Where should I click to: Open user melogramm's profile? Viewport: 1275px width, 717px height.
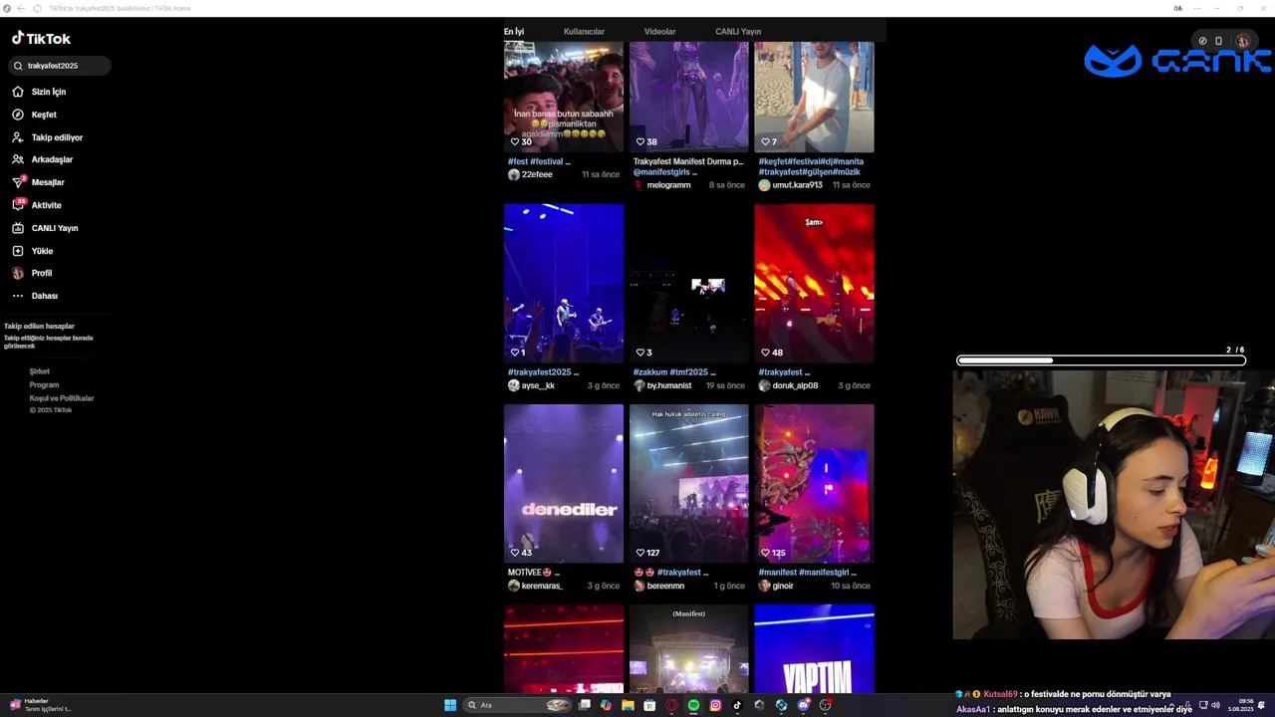(x=661, y=185)
